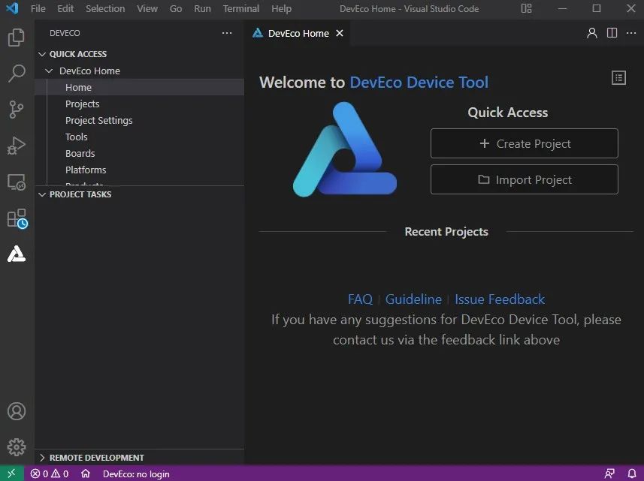Open the feedback icon in status bar
The image size is (644, 481).
point(609,473)
